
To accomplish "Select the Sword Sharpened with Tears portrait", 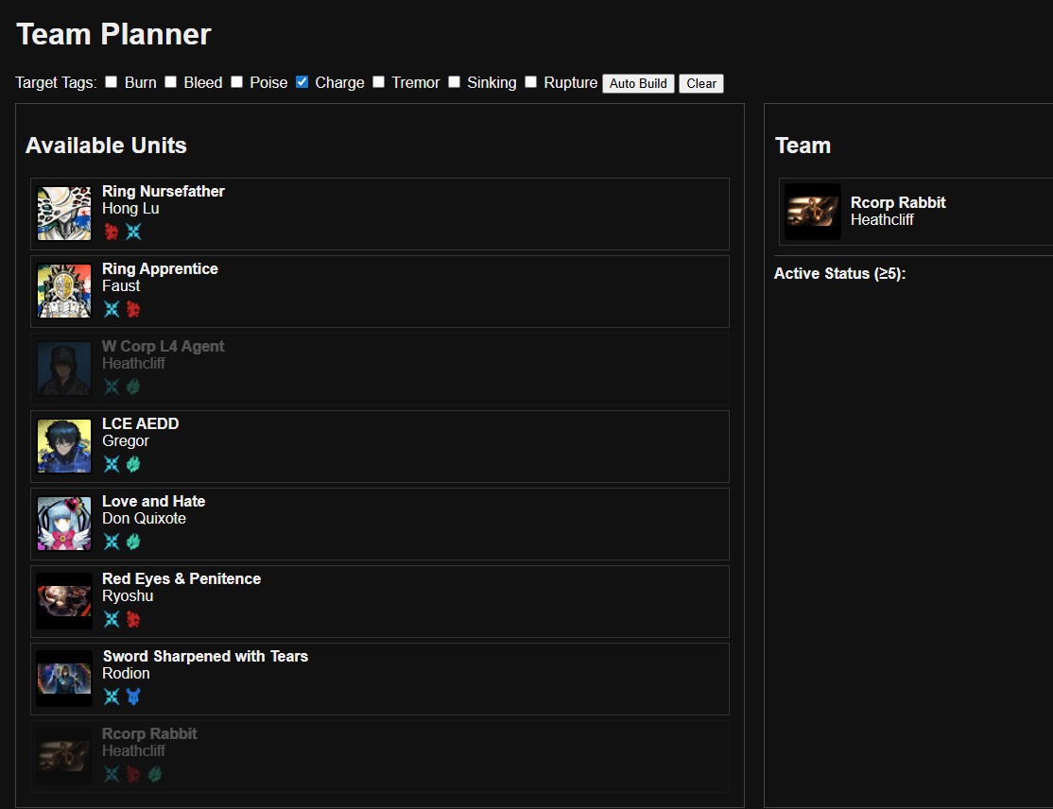I will click(x=63, y=678).
